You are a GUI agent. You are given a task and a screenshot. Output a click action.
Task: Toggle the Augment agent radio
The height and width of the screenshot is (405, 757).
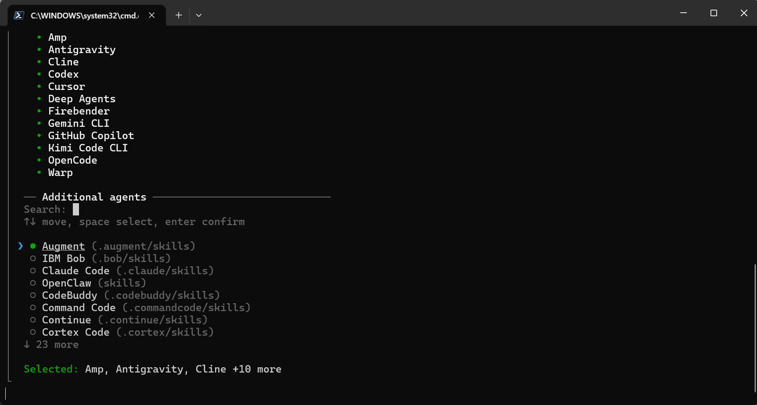point(33,246)
